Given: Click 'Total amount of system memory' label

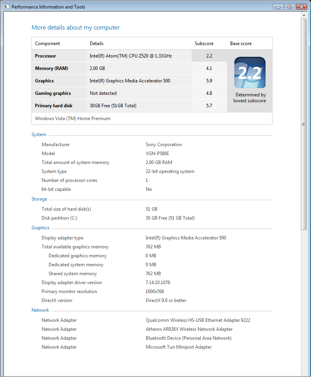Looking at the screenshot, I should 75,162.
